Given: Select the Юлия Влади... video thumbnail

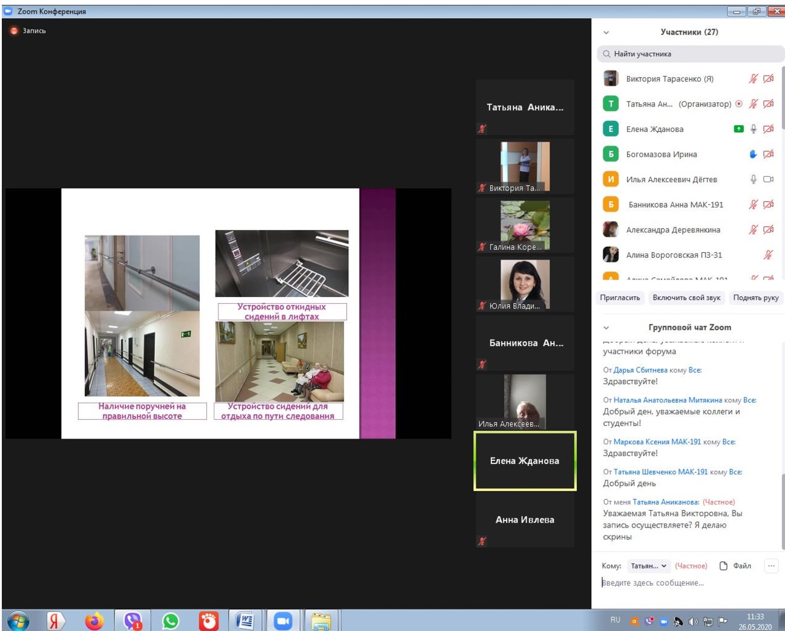Looking at the screenshot, I should click(525, 284).
